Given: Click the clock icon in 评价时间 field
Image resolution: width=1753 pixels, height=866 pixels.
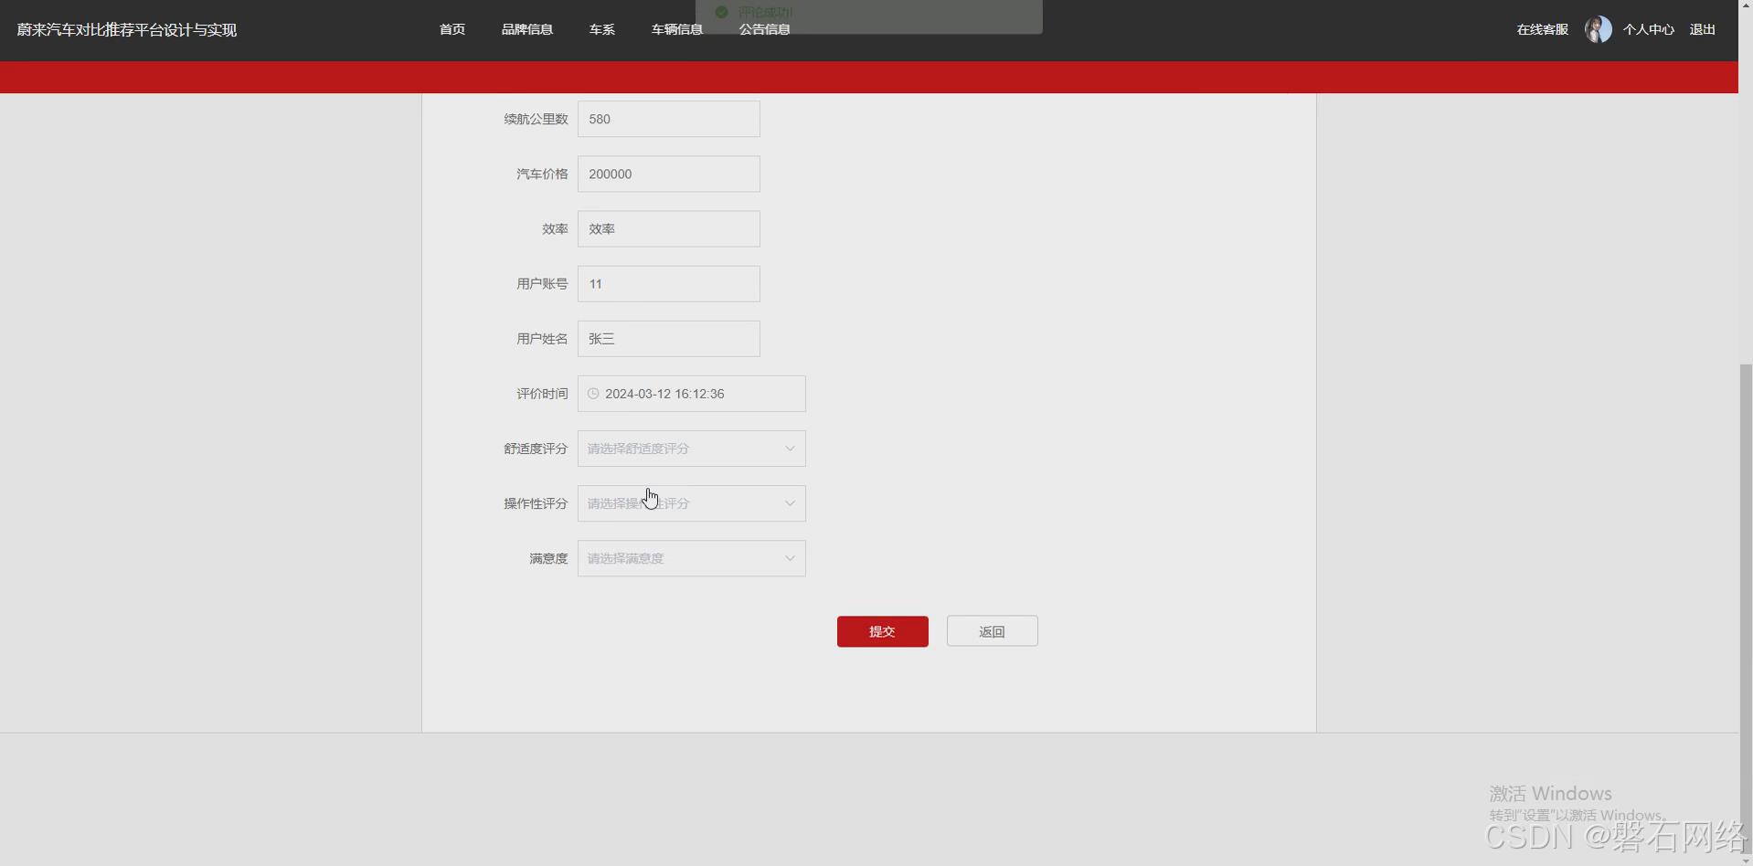Looking at the screenshot, I should coord(593,393).
